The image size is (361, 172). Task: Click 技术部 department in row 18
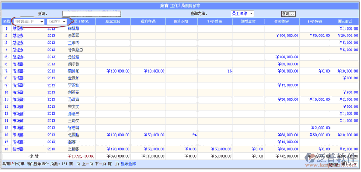[x=18, y=149]
